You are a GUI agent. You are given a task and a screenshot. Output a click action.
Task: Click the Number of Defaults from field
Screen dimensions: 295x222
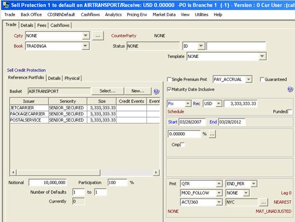(x=78, y=192)
